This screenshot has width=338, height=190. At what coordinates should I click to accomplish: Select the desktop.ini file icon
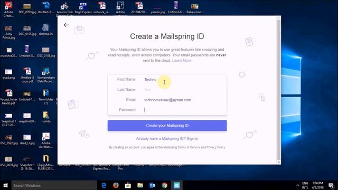click(46, 30)
